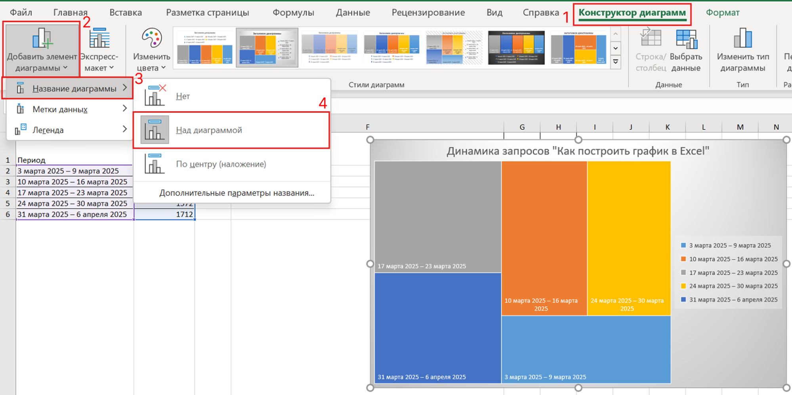Expand the full chart styles gallery
Image resolution: width=792 pixels, height=395 pixels.
click(x=615, y=61)
